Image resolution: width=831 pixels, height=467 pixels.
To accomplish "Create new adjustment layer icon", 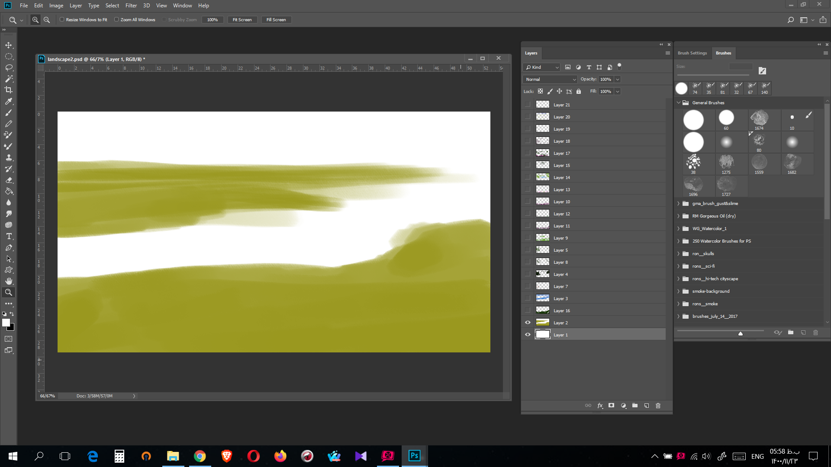I will pyautogui.click(x=623, y=406).
